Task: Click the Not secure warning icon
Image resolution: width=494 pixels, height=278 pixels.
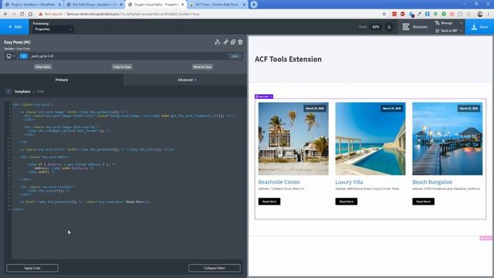Action: click(x=41, y=14)
